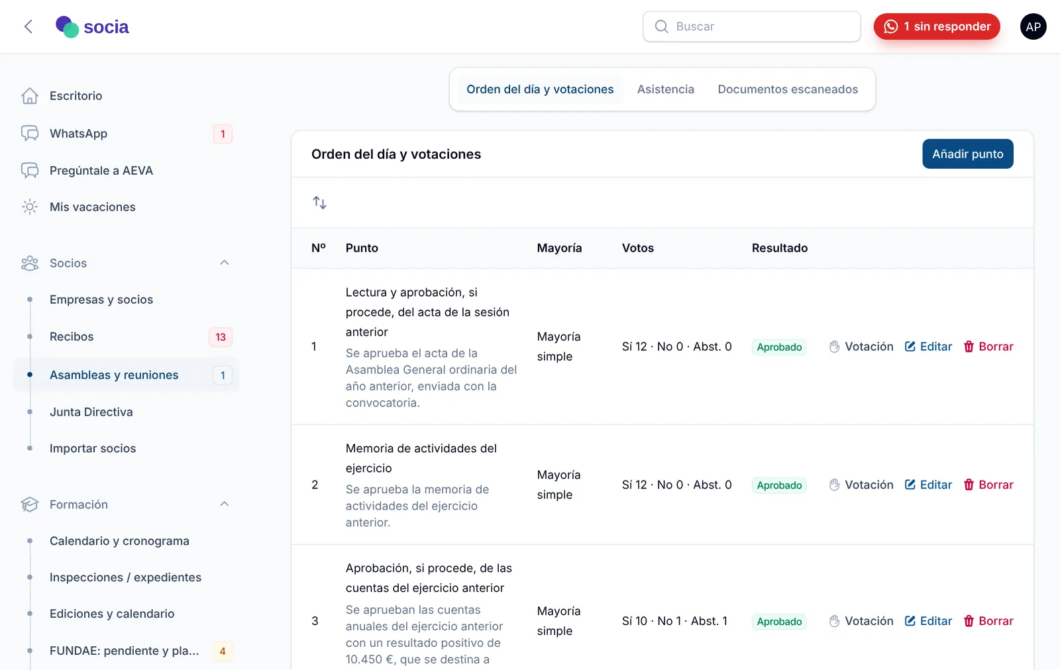Open Votación for Memoria de actividades point
Image resolution: width=1060 pixels, height=670 pixels.
[861, 485]
